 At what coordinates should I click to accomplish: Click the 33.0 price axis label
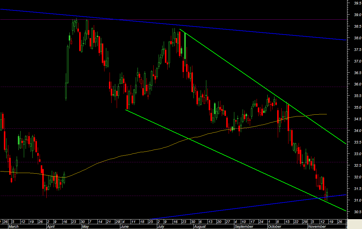pyautogui.click(x=357, y=154)
